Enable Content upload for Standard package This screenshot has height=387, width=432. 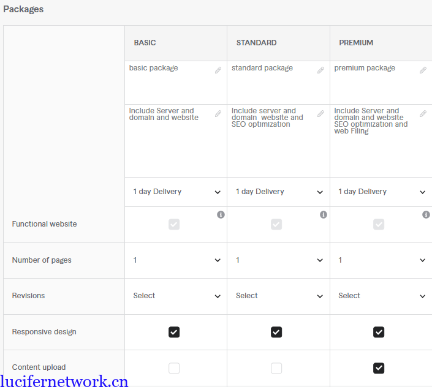pyautogui.click(x=276, y=368)
